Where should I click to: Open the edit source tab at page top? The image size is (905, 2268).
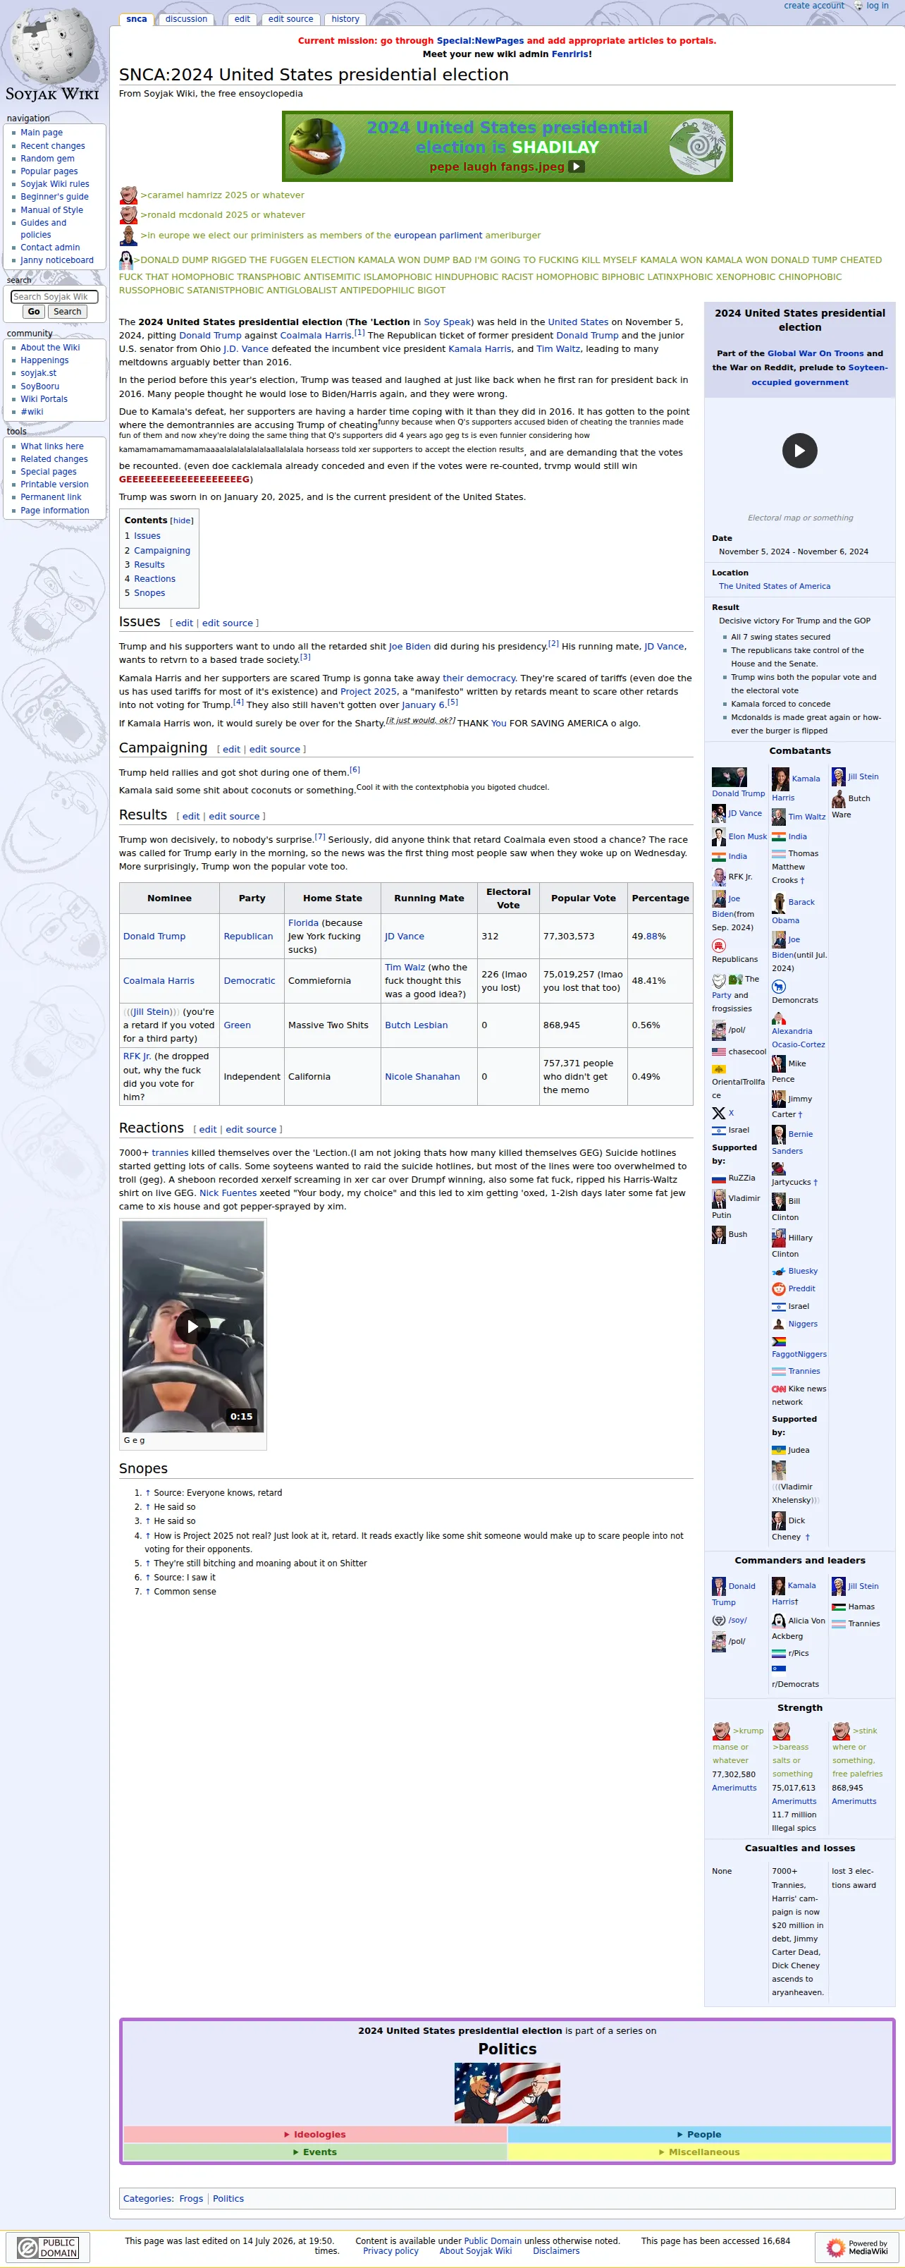290,19
